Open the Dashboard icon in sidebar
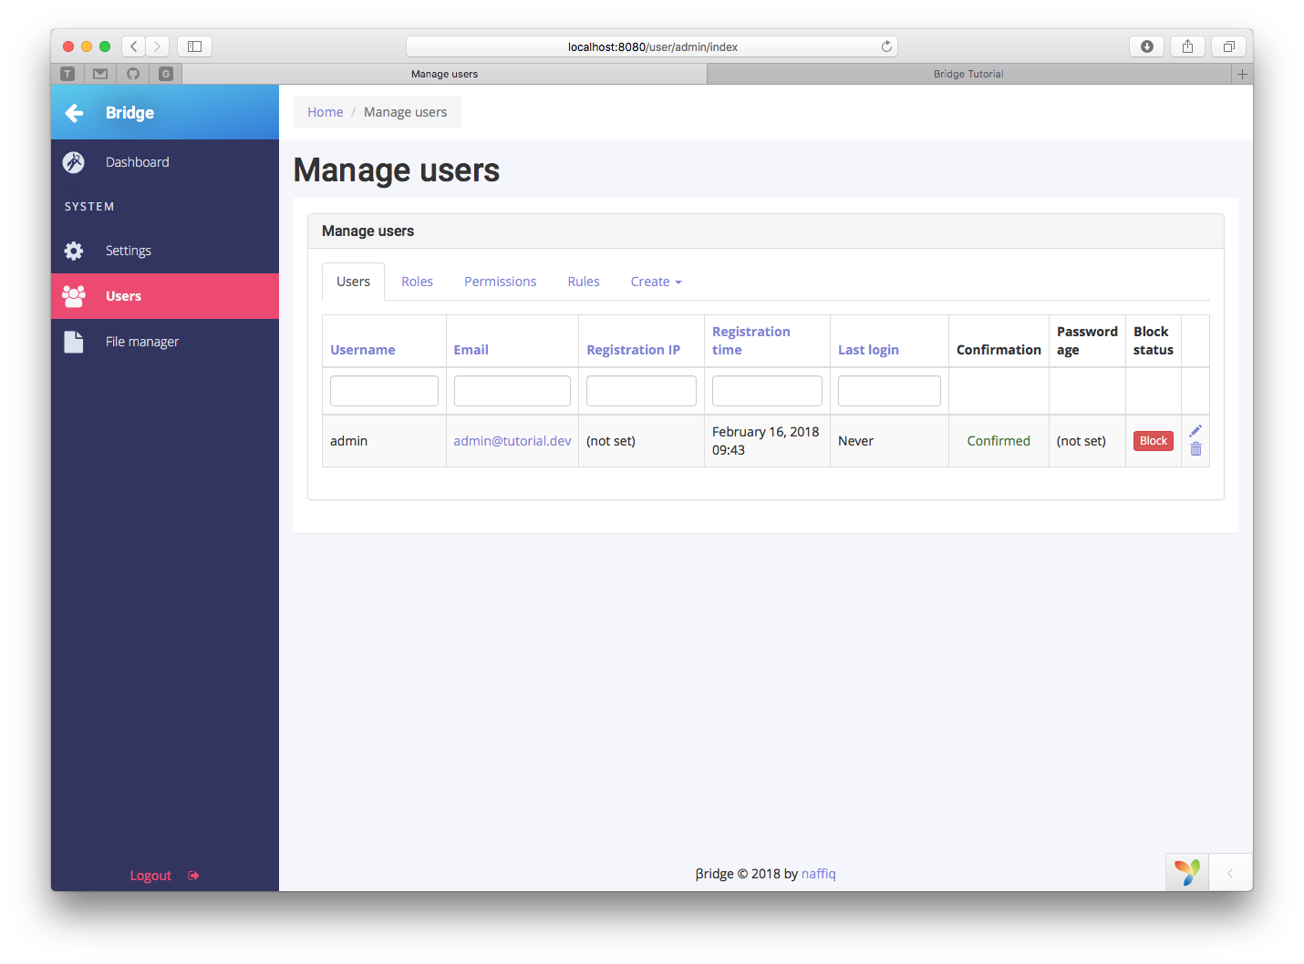This screenshot has height=964, width=1304. pyautogui.click(x=74, y=162)
